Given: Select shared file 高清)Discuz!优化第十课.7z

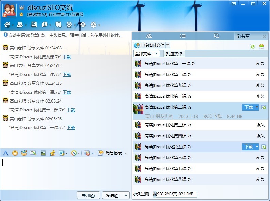Looking at the screenshot, I should (201, 75).
